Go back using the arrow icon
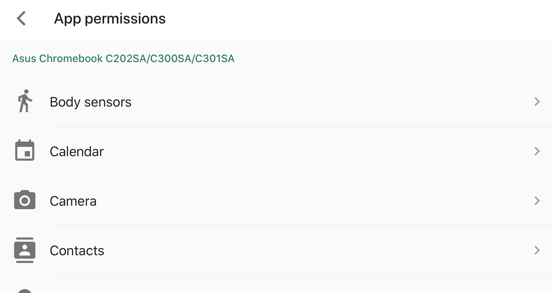 pyautogui.click(x=21, y=18)
